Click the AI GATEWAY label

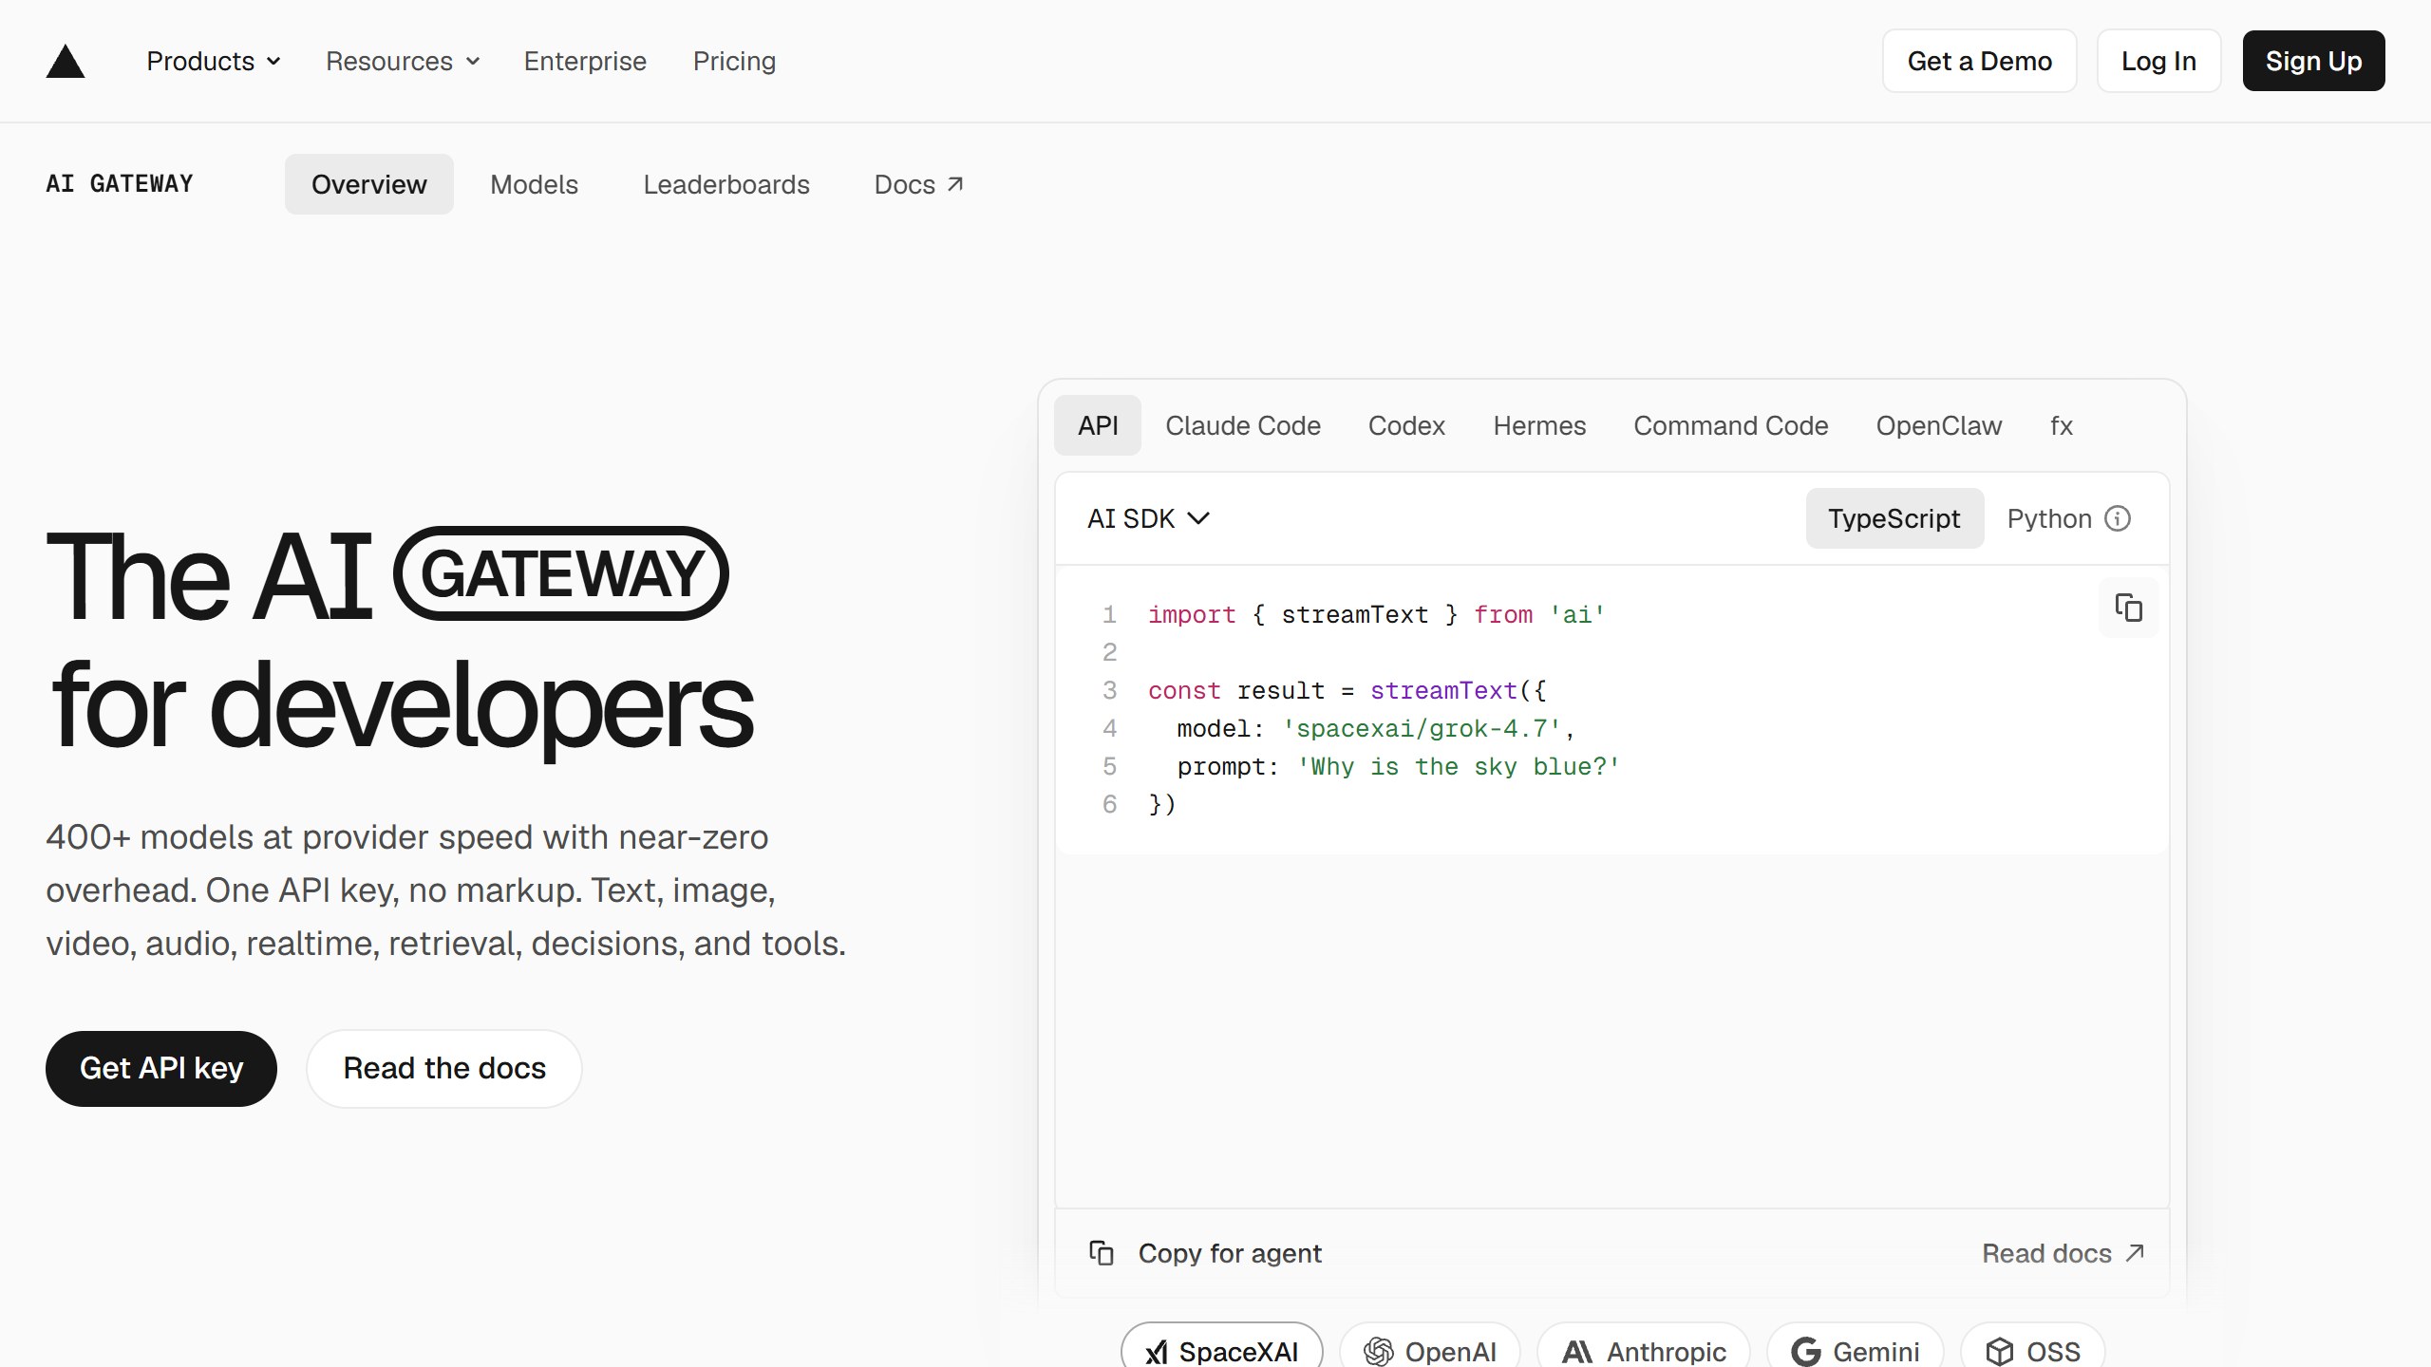click(120, 184)
